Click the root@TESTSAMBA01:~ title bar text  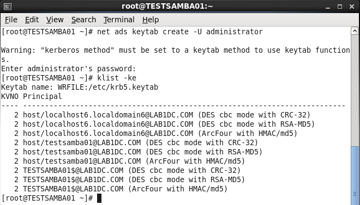(167, 6)
